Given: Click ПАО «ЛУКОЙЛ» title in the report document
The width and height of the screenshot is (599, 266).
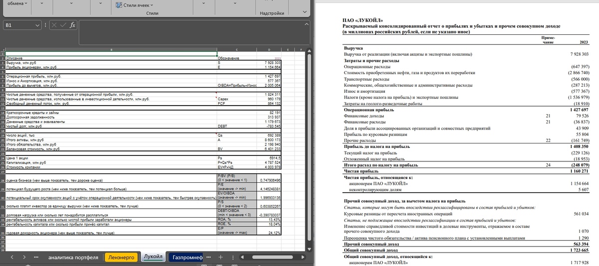Looking at the screenshot, I should pyautogui.click(x=362, y=19).
